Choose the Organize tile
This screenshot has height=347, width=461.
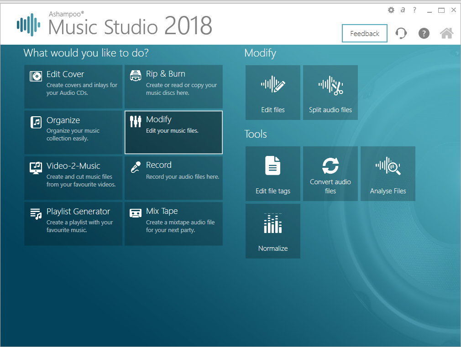point(73,132)
